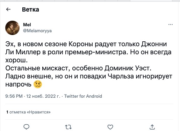Click the tweet line about Доминик Уэст
Viewport: 180px width, 131px height.
tap(78, 68)
